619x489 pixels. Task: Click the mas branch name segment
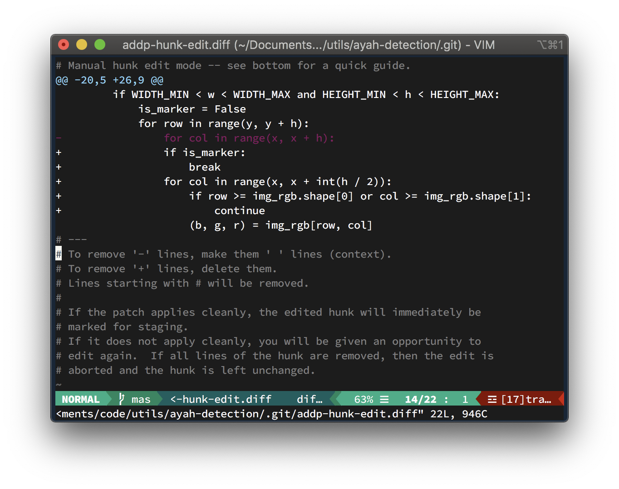141,399
